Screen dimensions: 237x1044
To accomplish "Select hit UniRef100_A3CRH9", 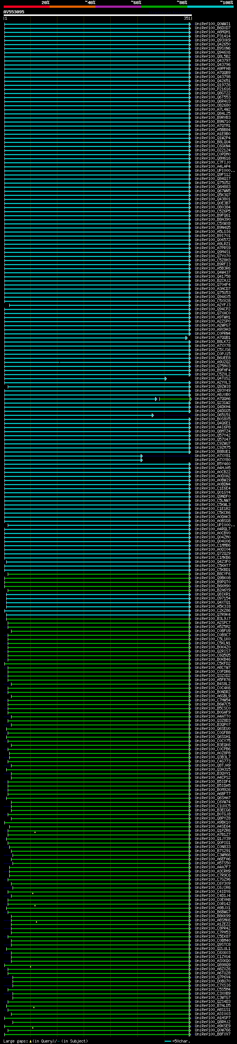I will (212, 871).
